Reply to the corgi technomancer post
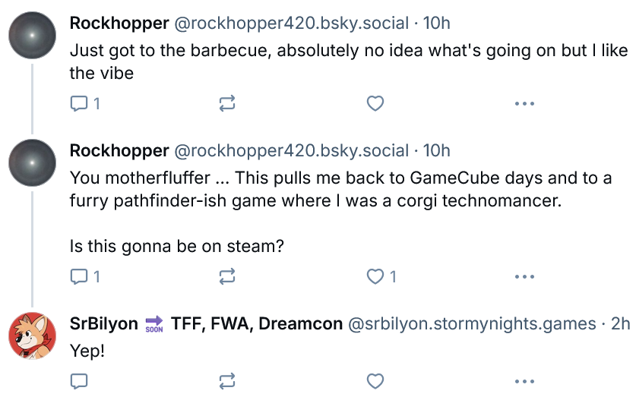The height and width of the screenshot is (397, 636). (85, 276)
